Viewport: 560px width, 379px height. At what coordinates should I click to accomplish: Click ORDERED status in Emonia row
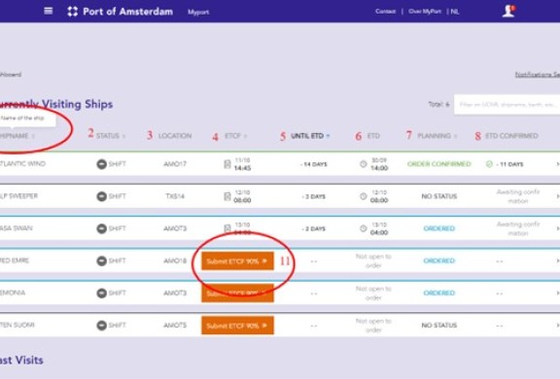[438, 293]
